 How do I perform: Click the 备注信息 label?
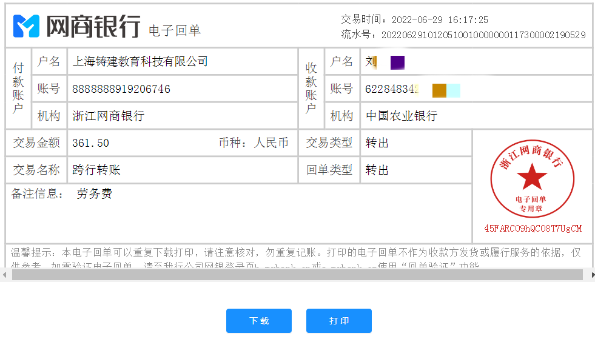pyautogui.click(x=37, y=193)
